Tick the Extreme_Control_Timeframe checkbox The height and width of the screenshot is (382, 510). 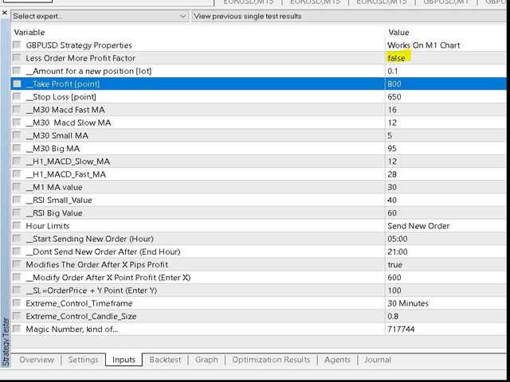click(17, 302)
